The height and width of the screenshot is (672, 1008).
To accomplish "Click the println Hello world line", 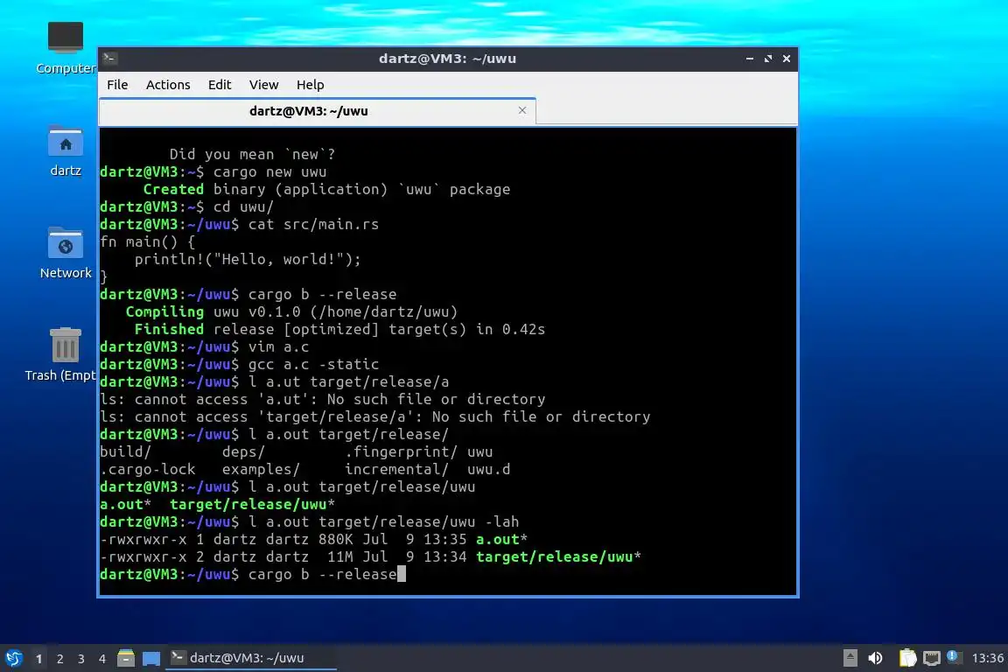I will coord(248,259).
